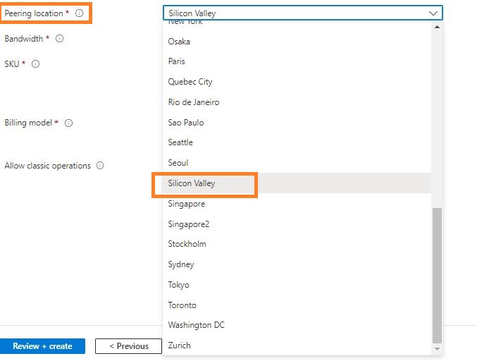Click the Review + create button
The image size is (477, 361).
point(42,346)
